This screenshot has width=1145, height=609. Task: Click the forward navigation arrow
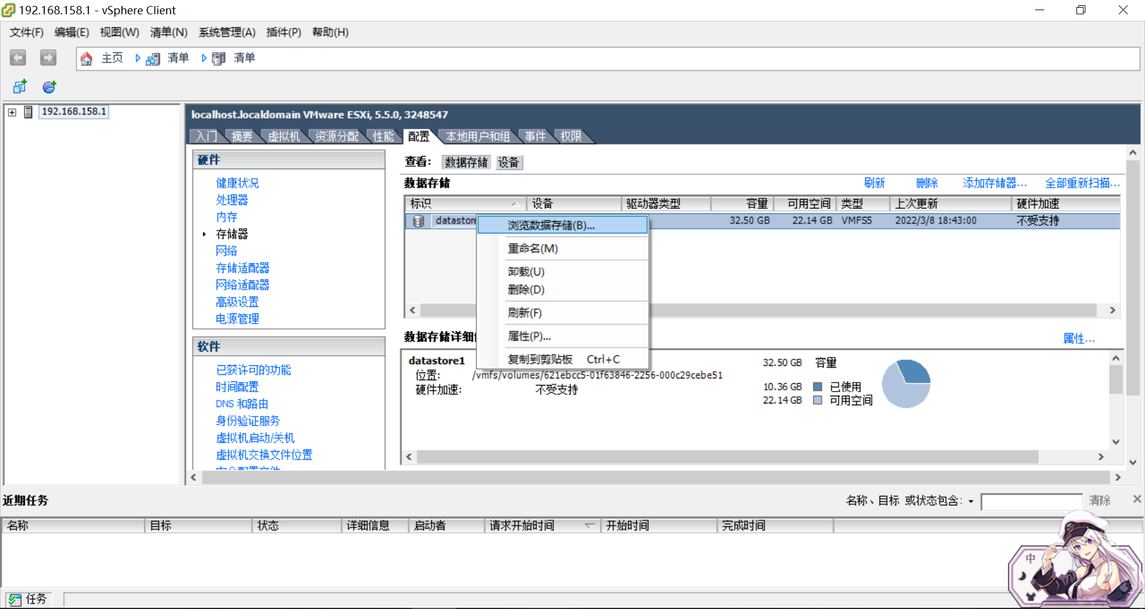[x=48, y=57]
